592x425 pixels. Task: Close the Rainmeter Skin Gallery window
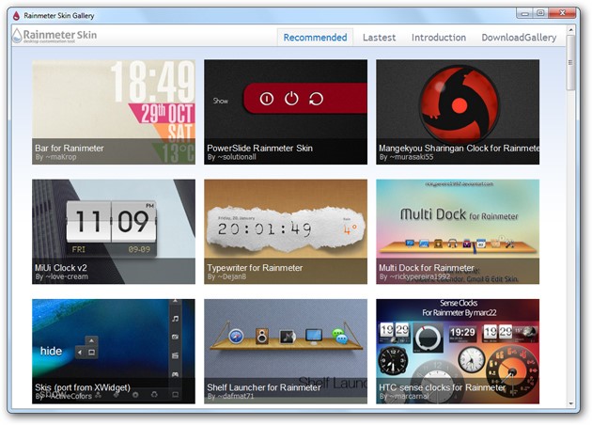(562, 13)
